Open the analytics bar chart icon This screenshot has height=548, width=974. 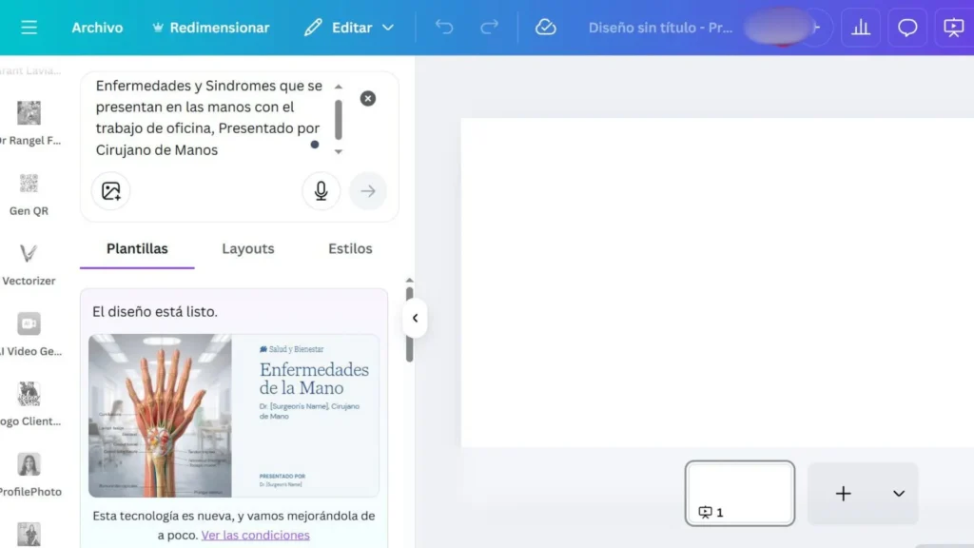[x=861, y=28]
